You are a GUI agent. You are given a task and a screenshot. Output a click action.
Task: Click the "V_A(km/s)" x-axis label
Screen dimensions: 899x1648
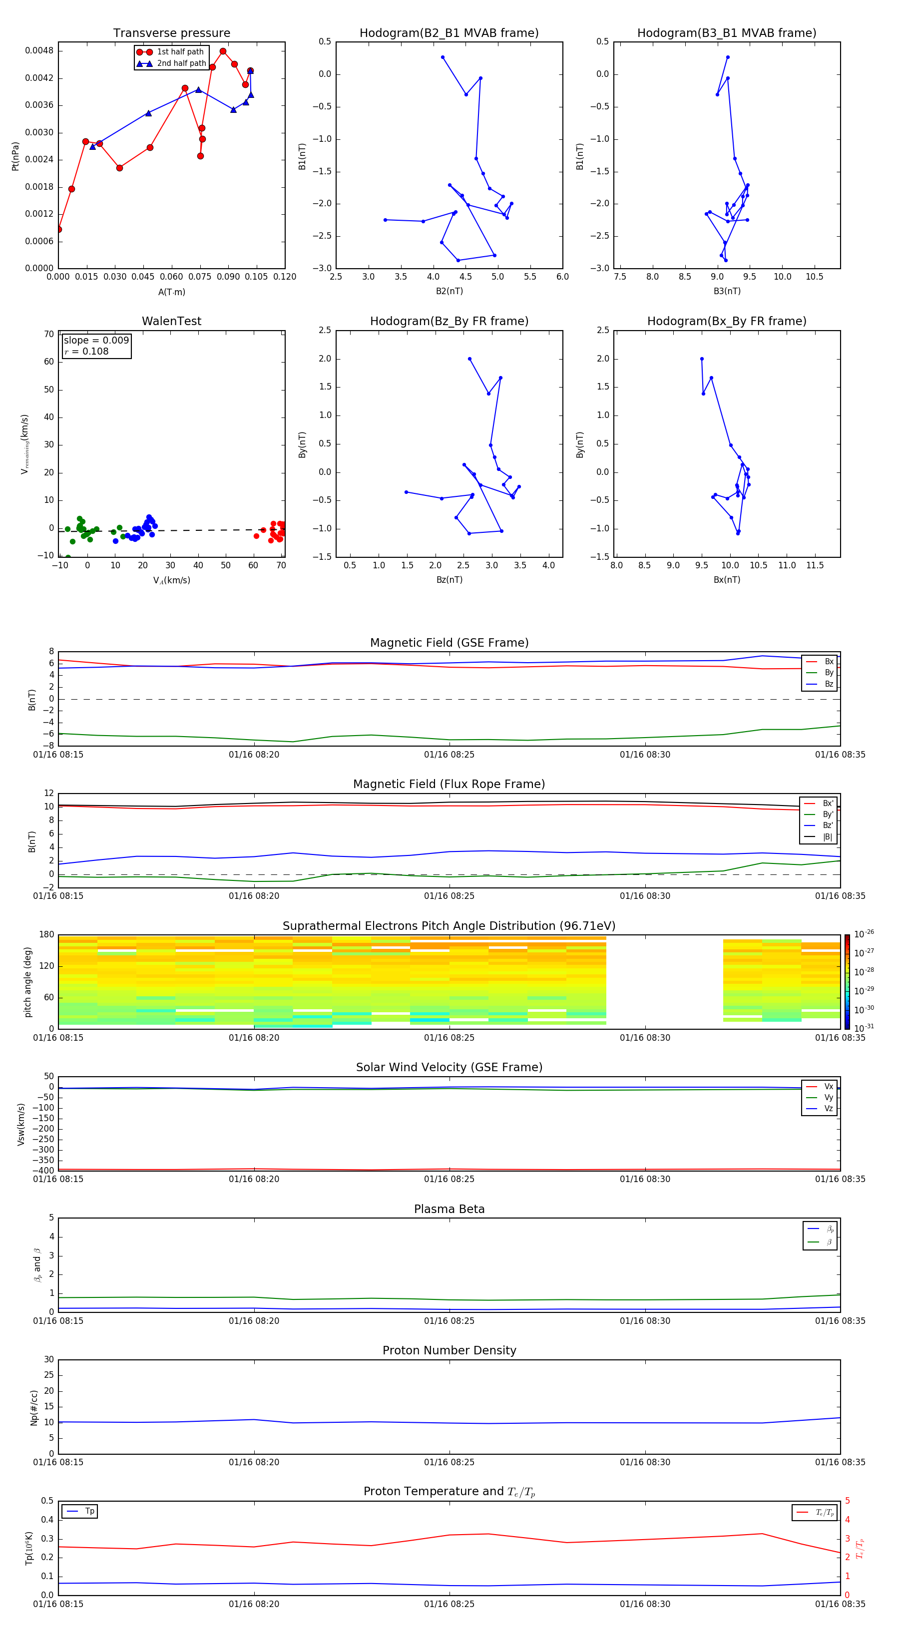171,581
